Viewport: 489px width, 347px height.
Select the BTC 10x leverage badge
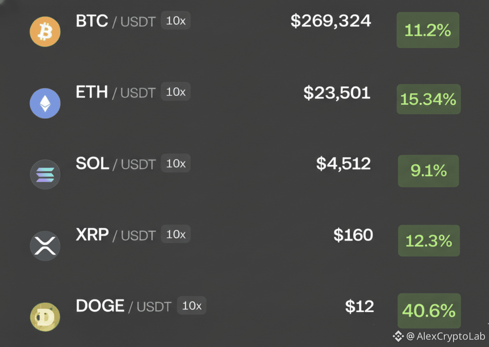point(175,20)
